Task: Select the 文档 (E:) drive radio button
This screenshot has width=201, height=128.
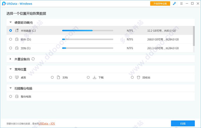Action: [10, 48]
